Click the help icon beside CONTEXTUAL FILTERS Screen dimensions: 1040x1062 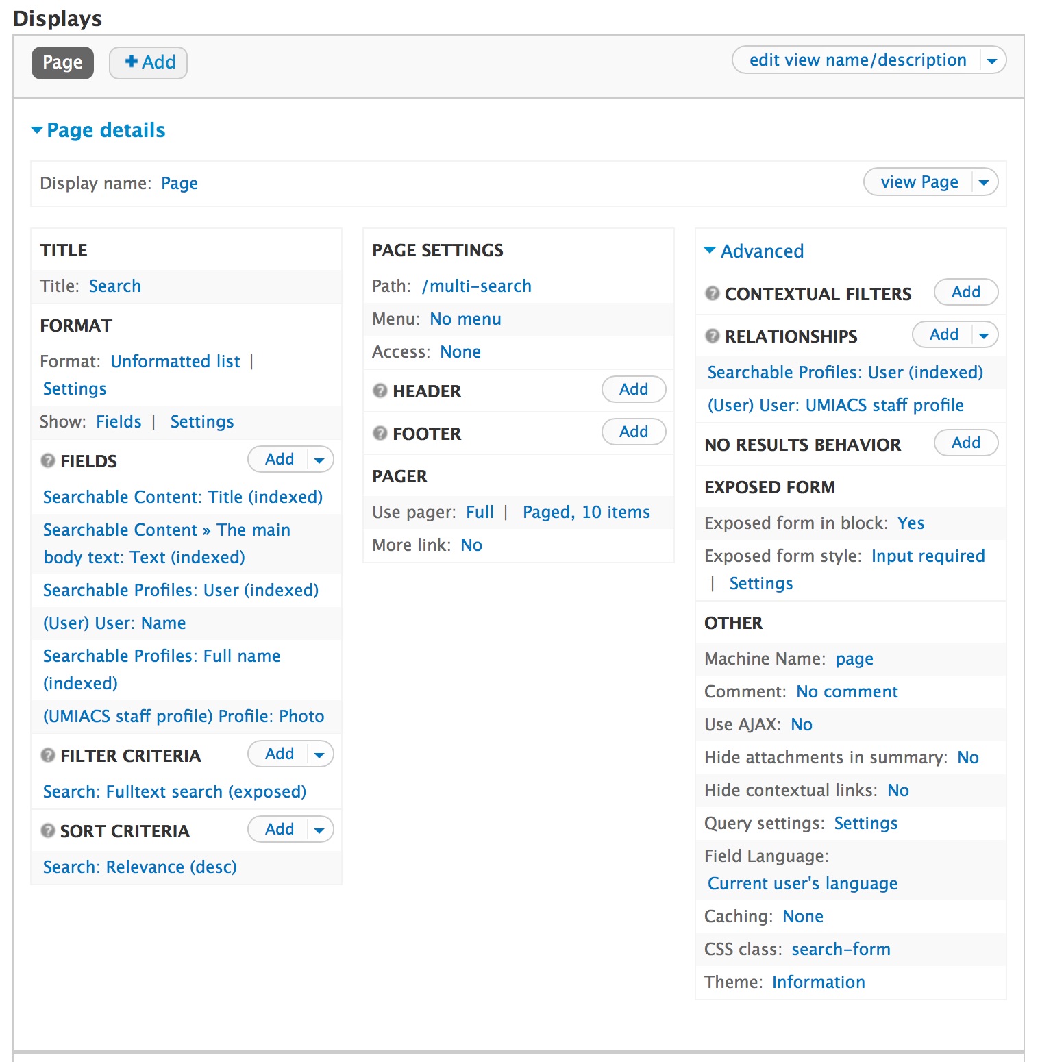[x=713, y=293]
